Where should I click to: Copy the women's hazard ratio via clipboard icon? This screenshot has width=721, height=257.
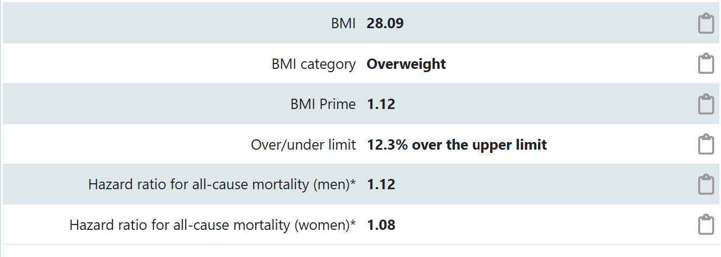(x=706, y=224)
